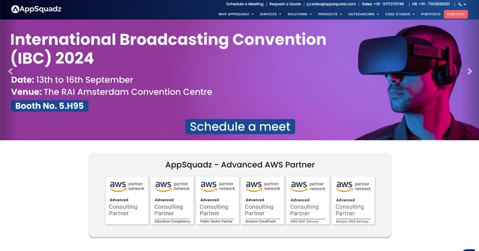Image resolution: width=479 pixels, height=251 pixels.
Task: Click the red Contact button
Action: (x=456, y=14)
